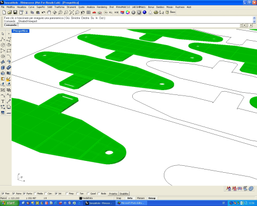Image resolution: width=257 pixels, height=206 pixels.
Task: Click the layer swatch in status bar
Action: click(81, 198)
